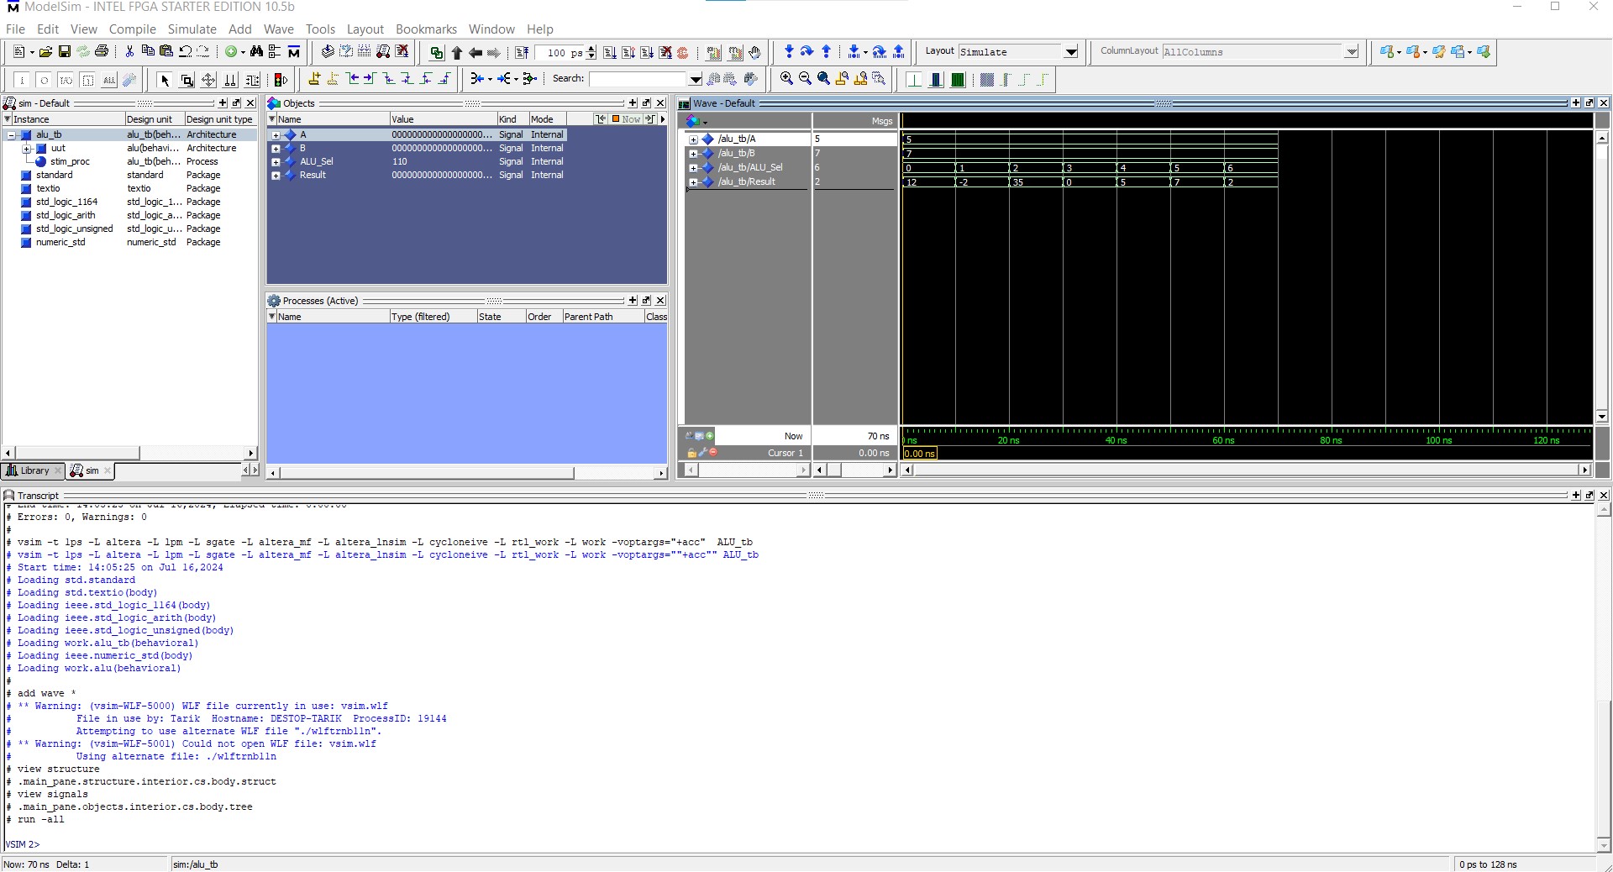Open the Search field dropdown arrow
Image resolution: width=1613 pixels, height=872 pixels.
pyautogui.click(x=696, y=80)
